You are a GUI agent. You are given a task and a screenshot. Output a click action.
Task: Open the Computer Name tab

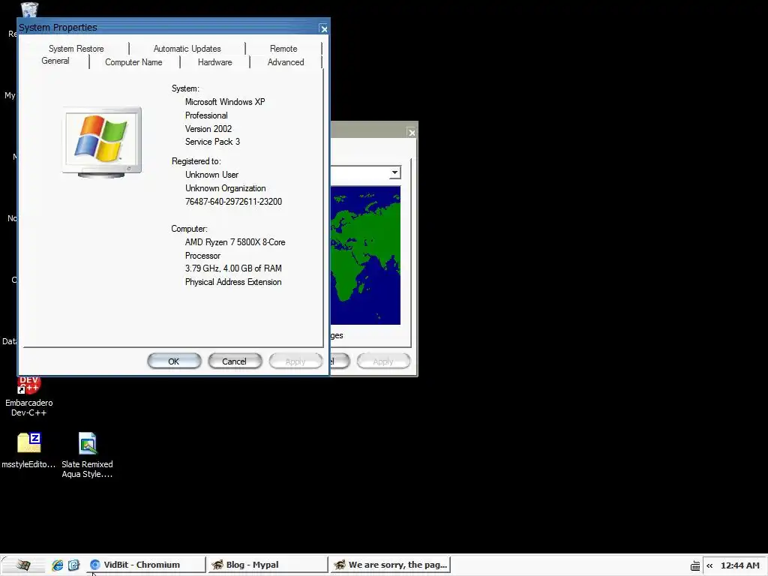133,62
